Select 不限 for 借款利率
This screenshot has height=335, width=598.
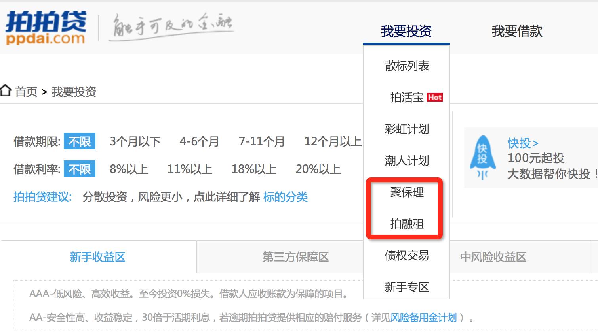click(80, 169)
